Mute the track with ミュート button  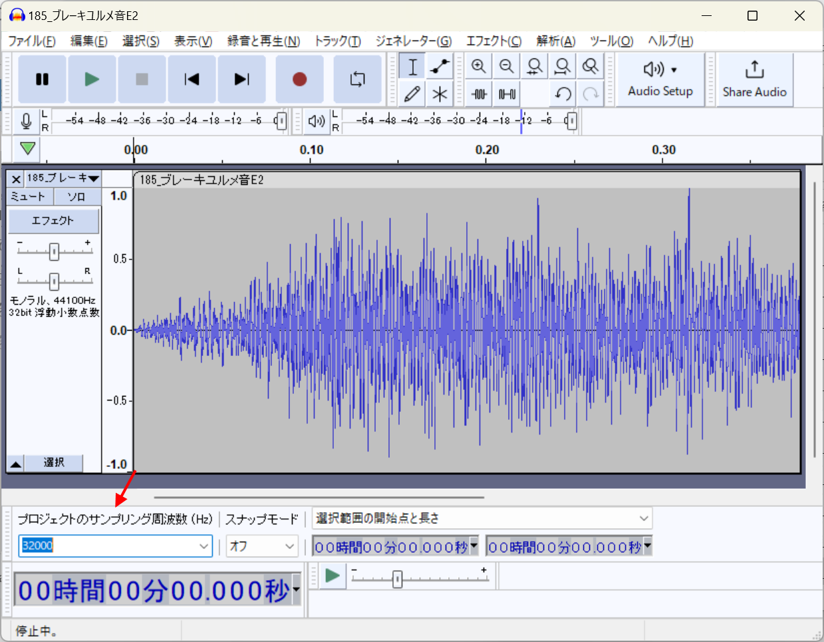[x=28, y=196]
